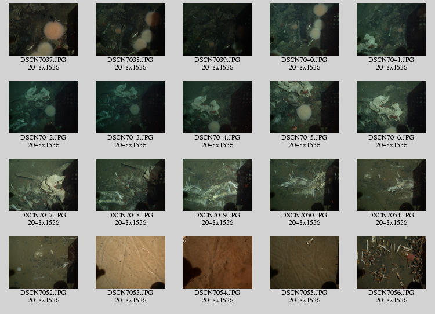The height and width of the screenshot is (314, 435).
Task: View the DSCN7049.JPG thumbnail image
Action: pyautogui.click(x=217, y=185)
